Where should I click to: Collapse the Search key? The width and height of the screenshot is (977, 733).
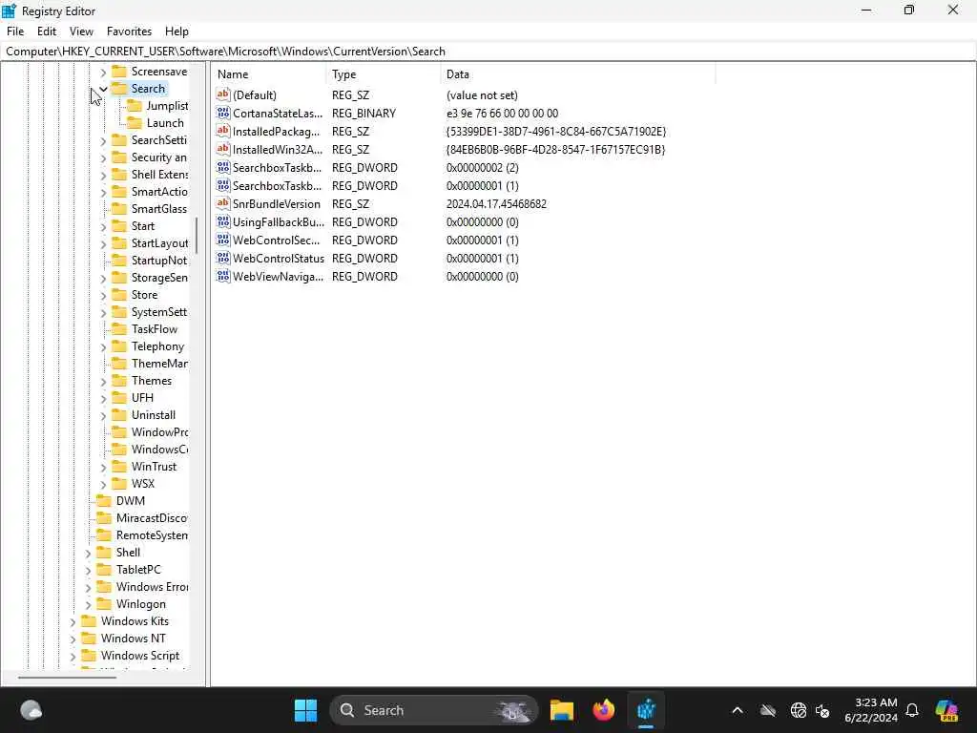103,89
